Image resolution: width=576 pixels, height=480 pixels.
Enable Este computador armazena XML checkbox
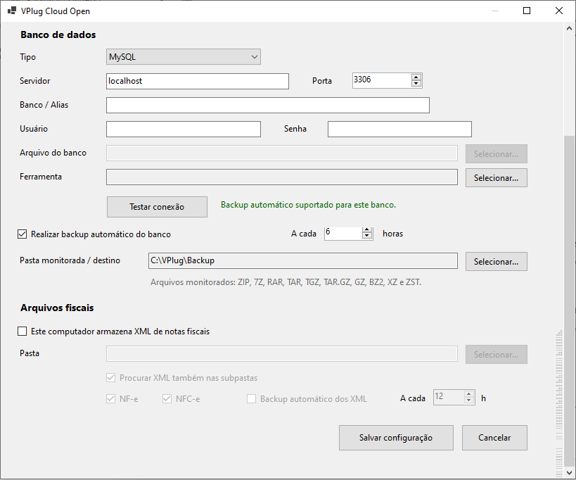coord(22,331)
